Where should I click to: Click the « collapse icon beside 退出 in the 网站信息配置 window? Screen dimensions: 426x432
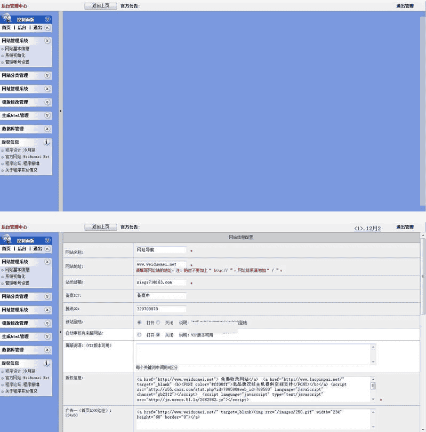47,248
